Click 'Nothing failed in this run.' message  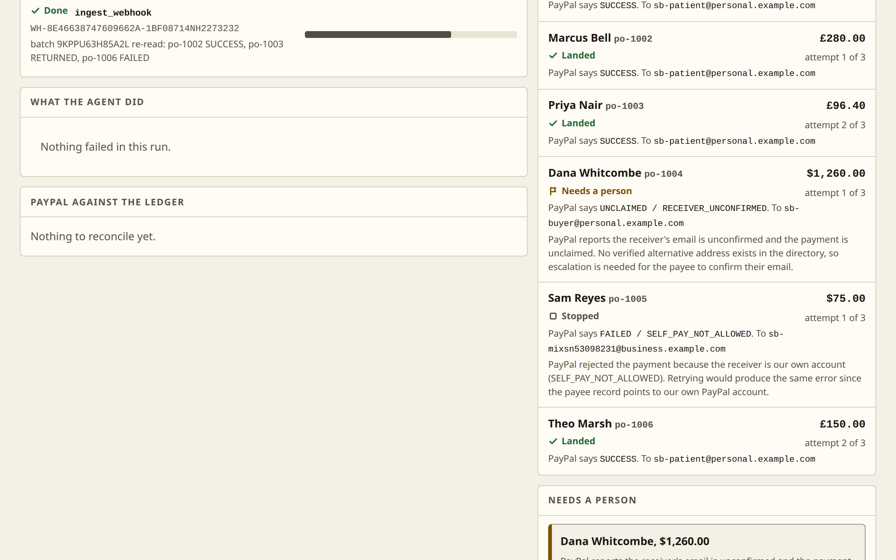(105, 147)
